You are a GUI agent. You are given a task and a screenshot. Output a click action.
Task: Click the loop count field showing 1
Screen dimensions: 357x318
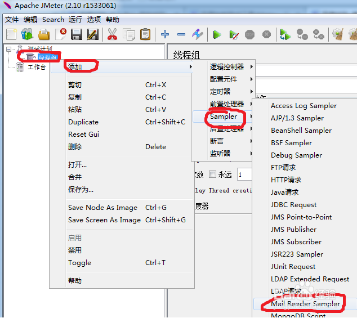pos(244,174)
